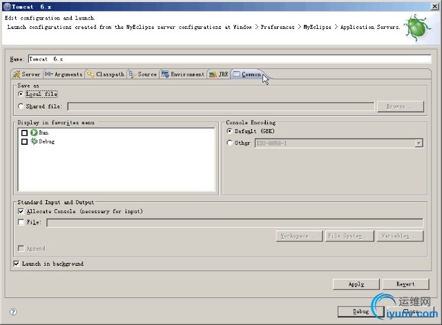Viewport: 442px width, 325px height.
Task: Select the Environment tab
Action: [x=183, y=75]
